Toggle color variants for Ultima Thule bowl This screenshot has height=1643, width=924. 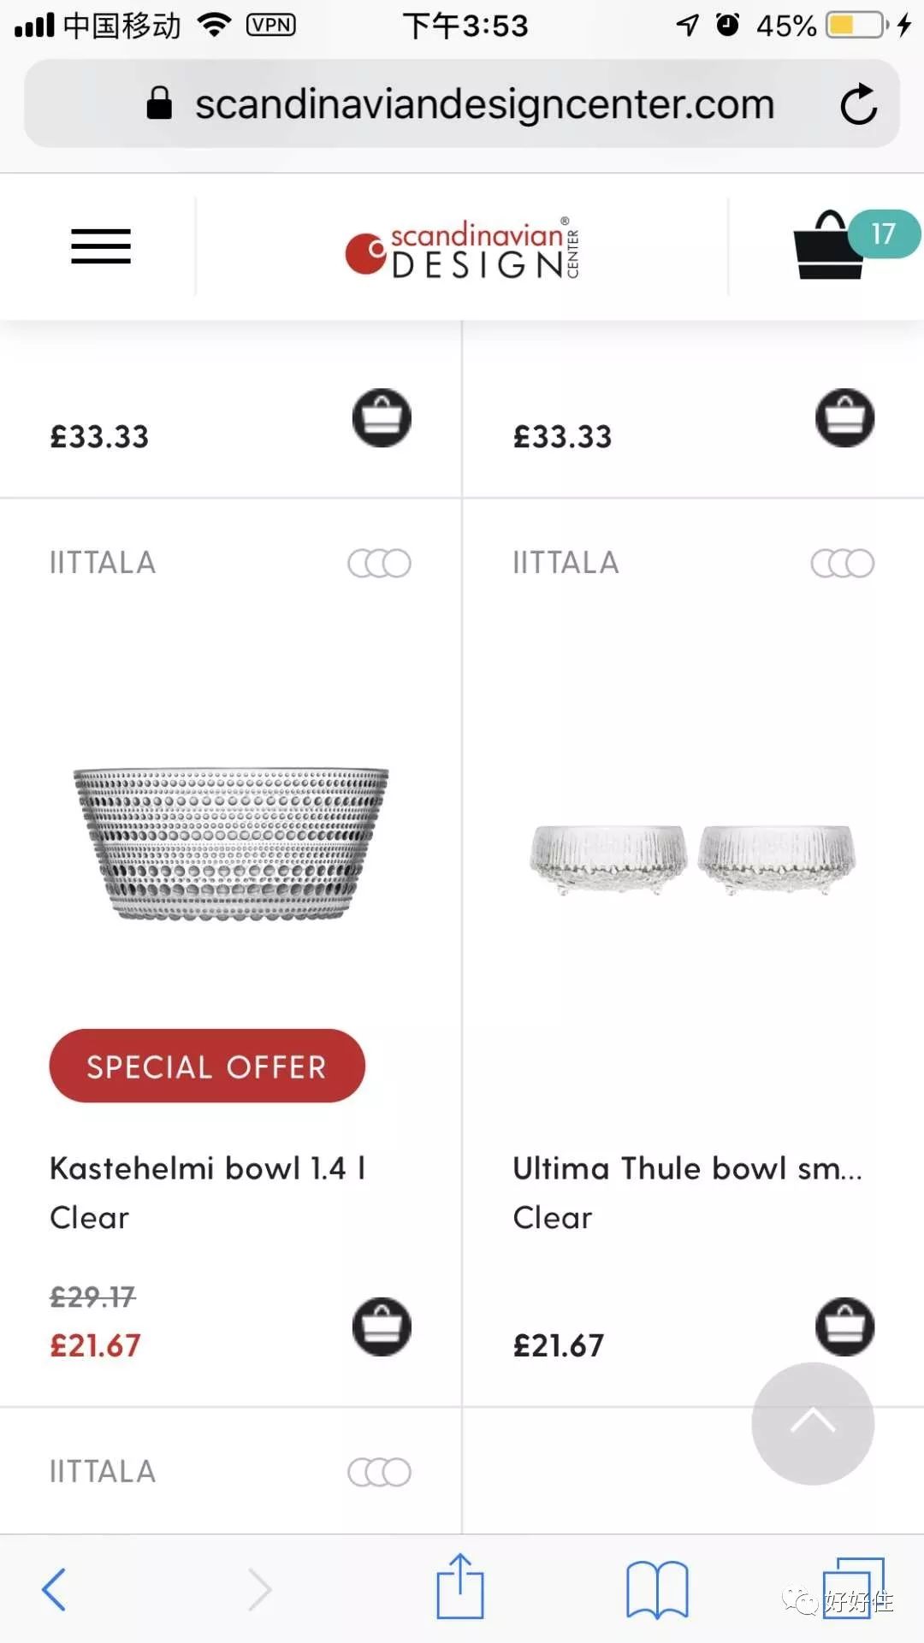click(842, 563)
